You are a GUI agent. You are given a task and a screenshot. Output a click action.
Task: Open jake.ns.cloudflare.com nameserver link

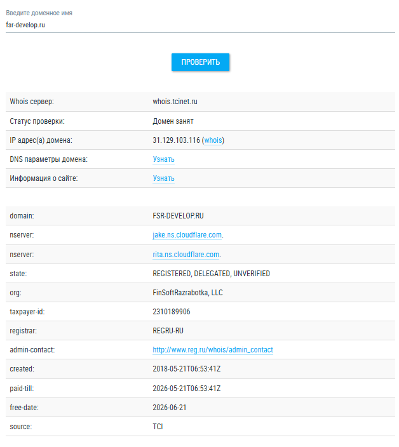(187, 235)
